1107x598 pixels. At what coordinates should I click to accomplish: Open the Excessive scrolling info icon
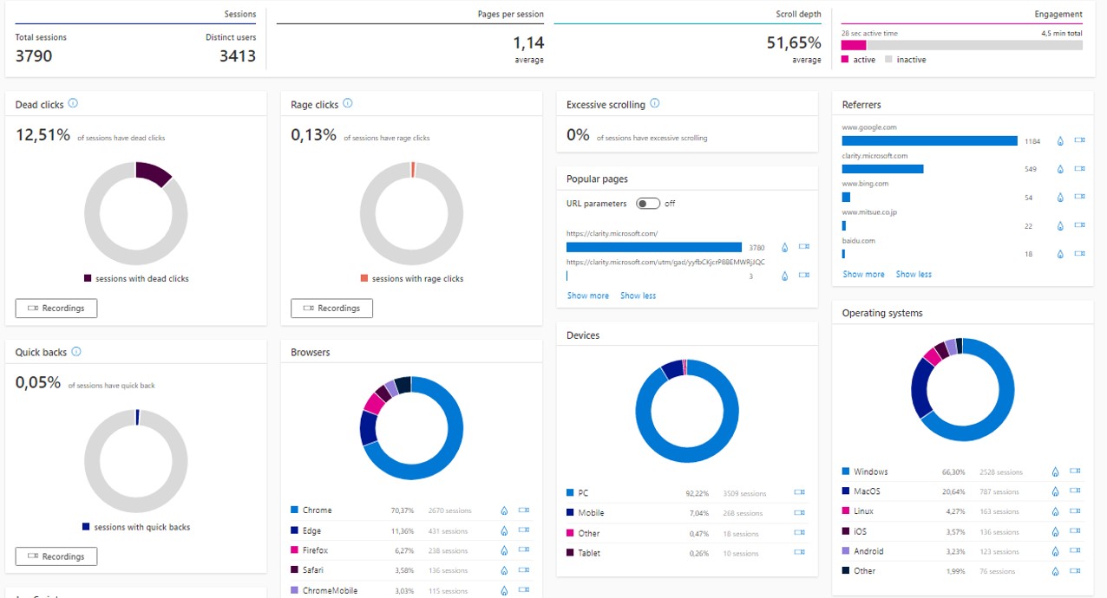click(x=655, y=104)
